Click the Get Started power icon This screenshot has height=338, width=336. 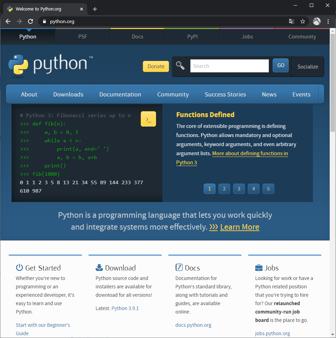point(19,267)
